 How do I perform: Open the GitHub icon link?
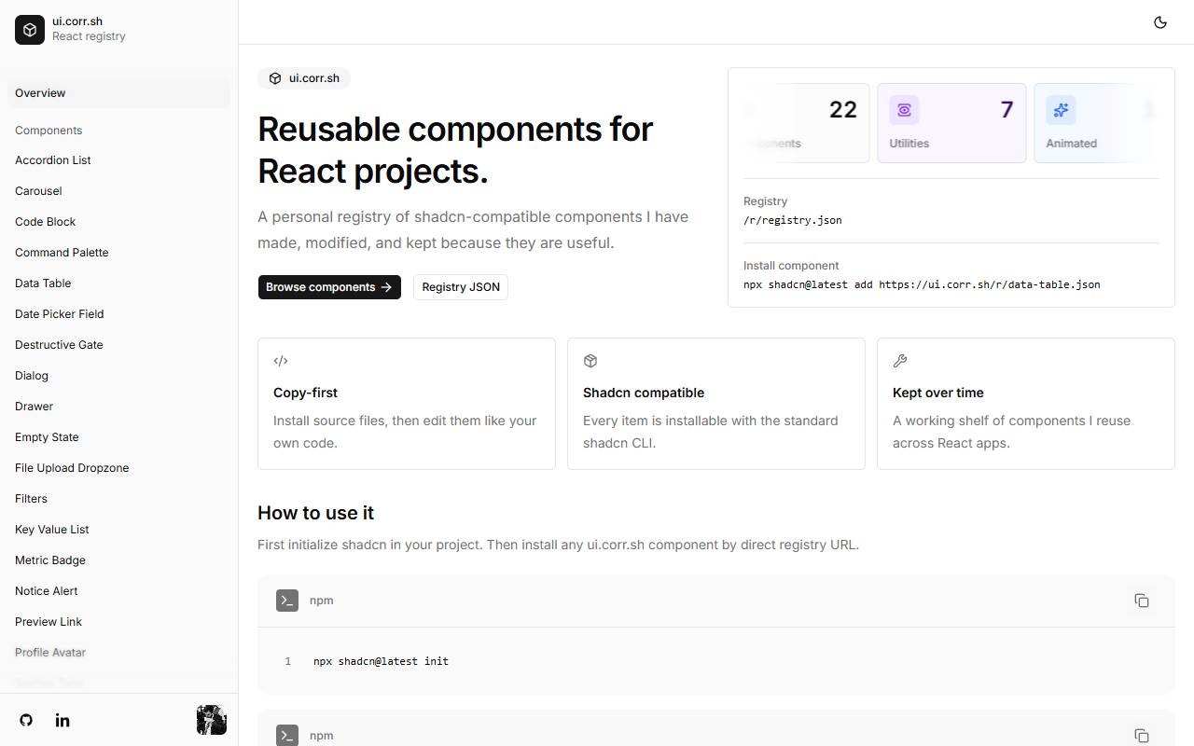(x=26, y=720)
